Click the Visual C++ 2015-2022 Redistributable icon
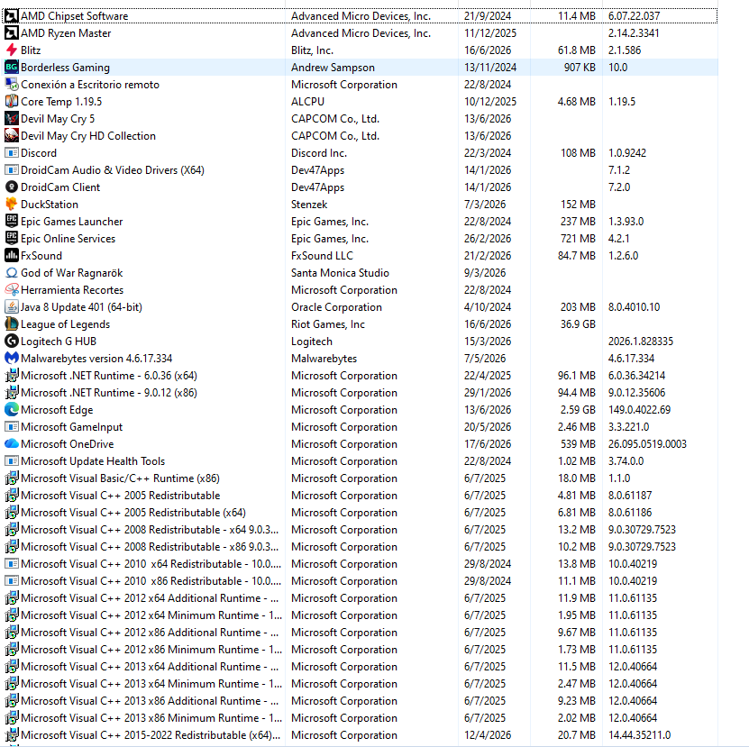749x747 pixels. pos(12,735)
